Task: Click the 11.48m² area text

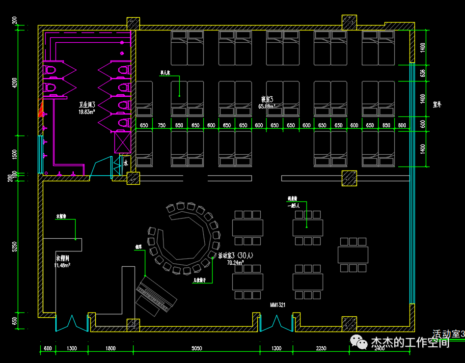Action: 62,265
